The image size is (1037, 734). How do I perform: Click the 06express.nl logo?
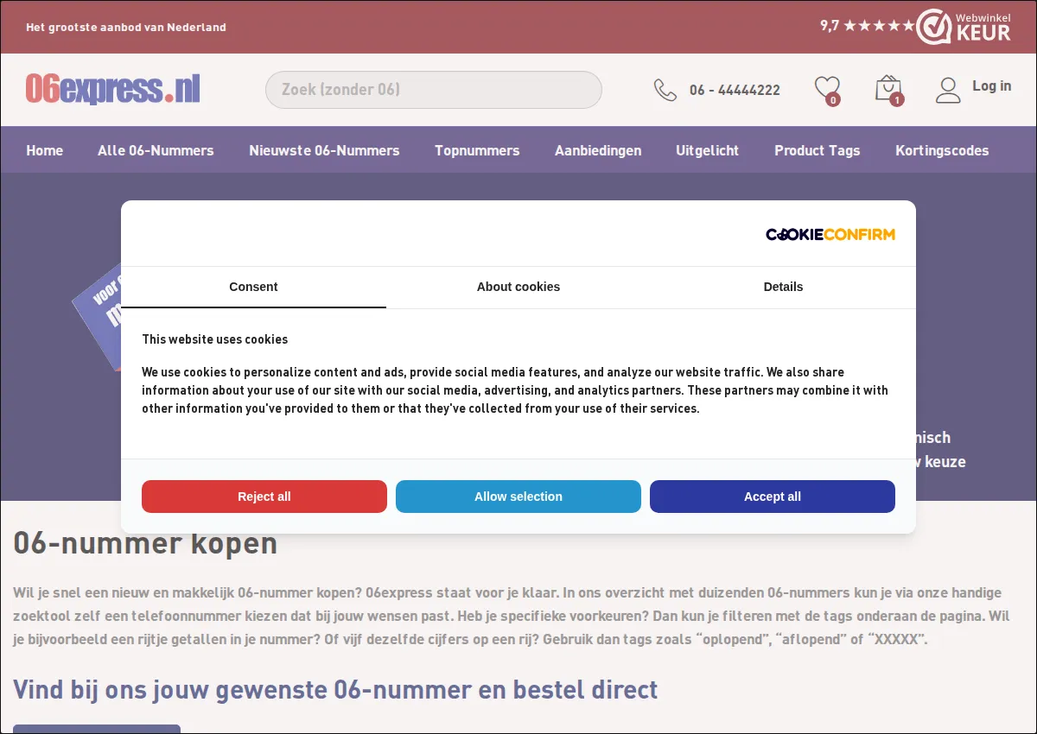(113, 89)
